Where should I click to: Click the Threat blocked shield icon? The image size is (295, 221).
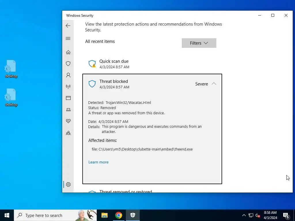tap(92, 84)
